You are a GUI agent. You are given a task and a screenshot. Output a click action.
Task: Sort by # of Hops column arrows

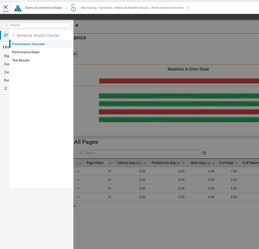pos(236,163)
